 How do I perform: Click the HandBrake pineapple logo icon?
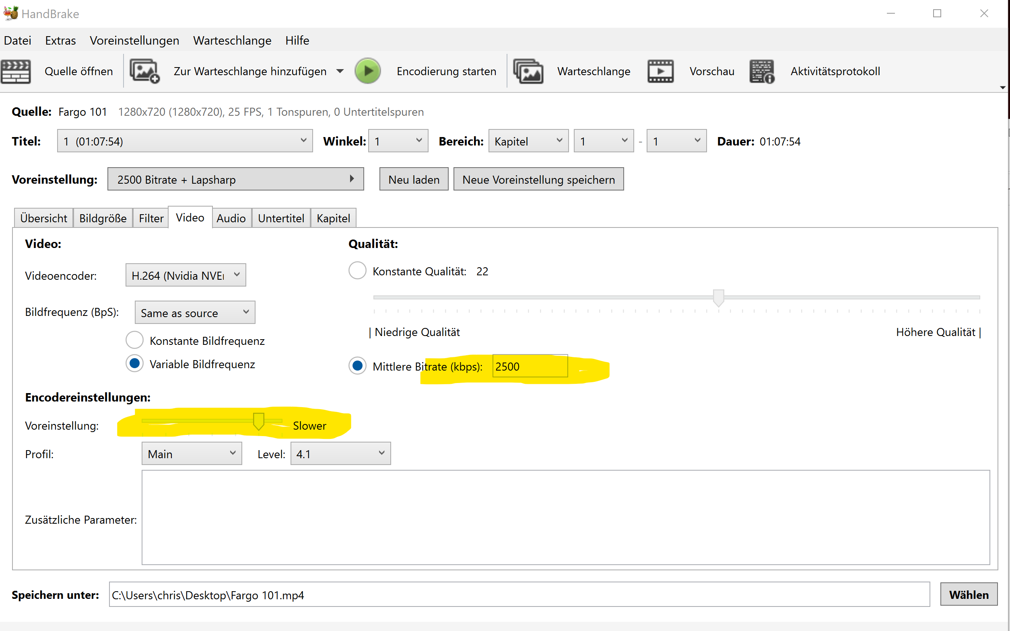pos(11,13)
